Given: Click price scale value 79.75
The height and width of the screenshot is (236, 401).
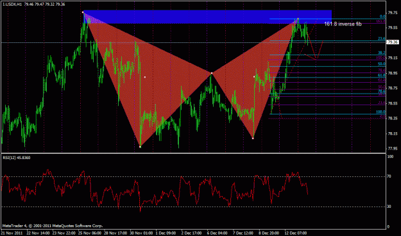Looking at the screenshot, I should point(392,13).
